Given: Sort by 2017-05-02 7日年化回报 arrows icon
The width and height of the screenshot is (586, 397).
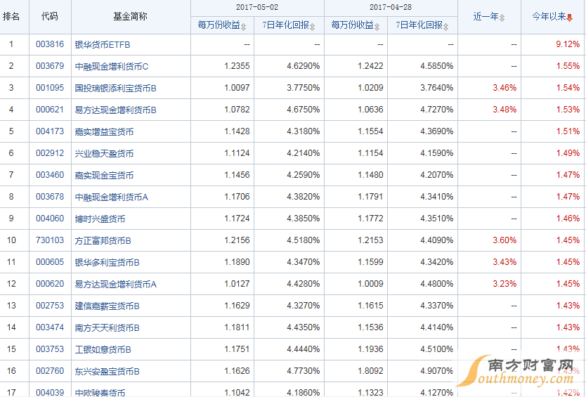Looking at the screenshot, I should [x=313, y=27].
